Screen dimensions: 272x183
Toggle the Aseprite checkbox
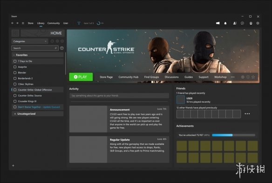(15, 67)
